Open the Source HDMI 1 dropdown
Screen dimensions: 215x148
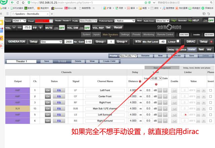(19, 21)
